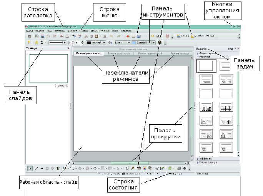Click the Zoom magnifier icon
This screenshot has height=196, width=263.
(x=158, y=36)
